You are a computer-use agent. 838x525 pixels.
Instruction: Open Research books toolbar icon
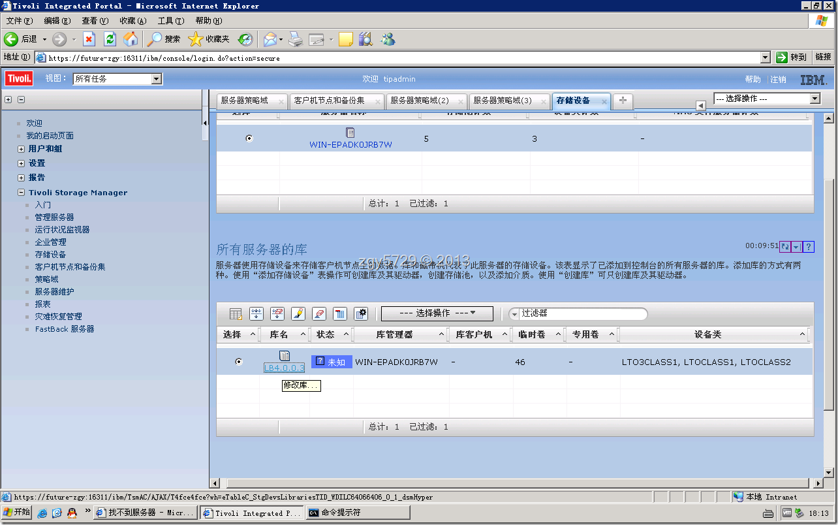tap(365, 39)
